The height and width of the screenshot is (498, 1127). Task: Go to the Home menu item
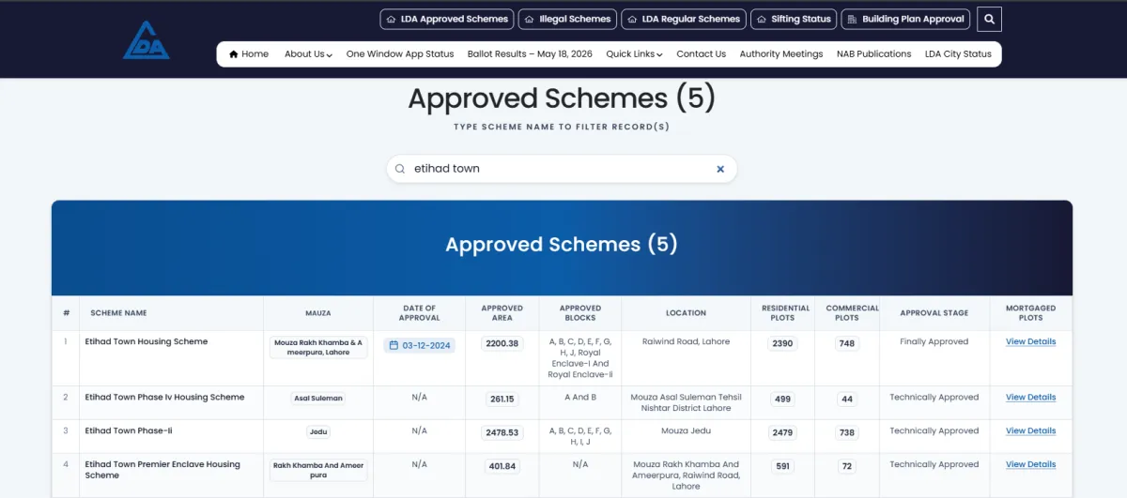click(x=249, y=54)
